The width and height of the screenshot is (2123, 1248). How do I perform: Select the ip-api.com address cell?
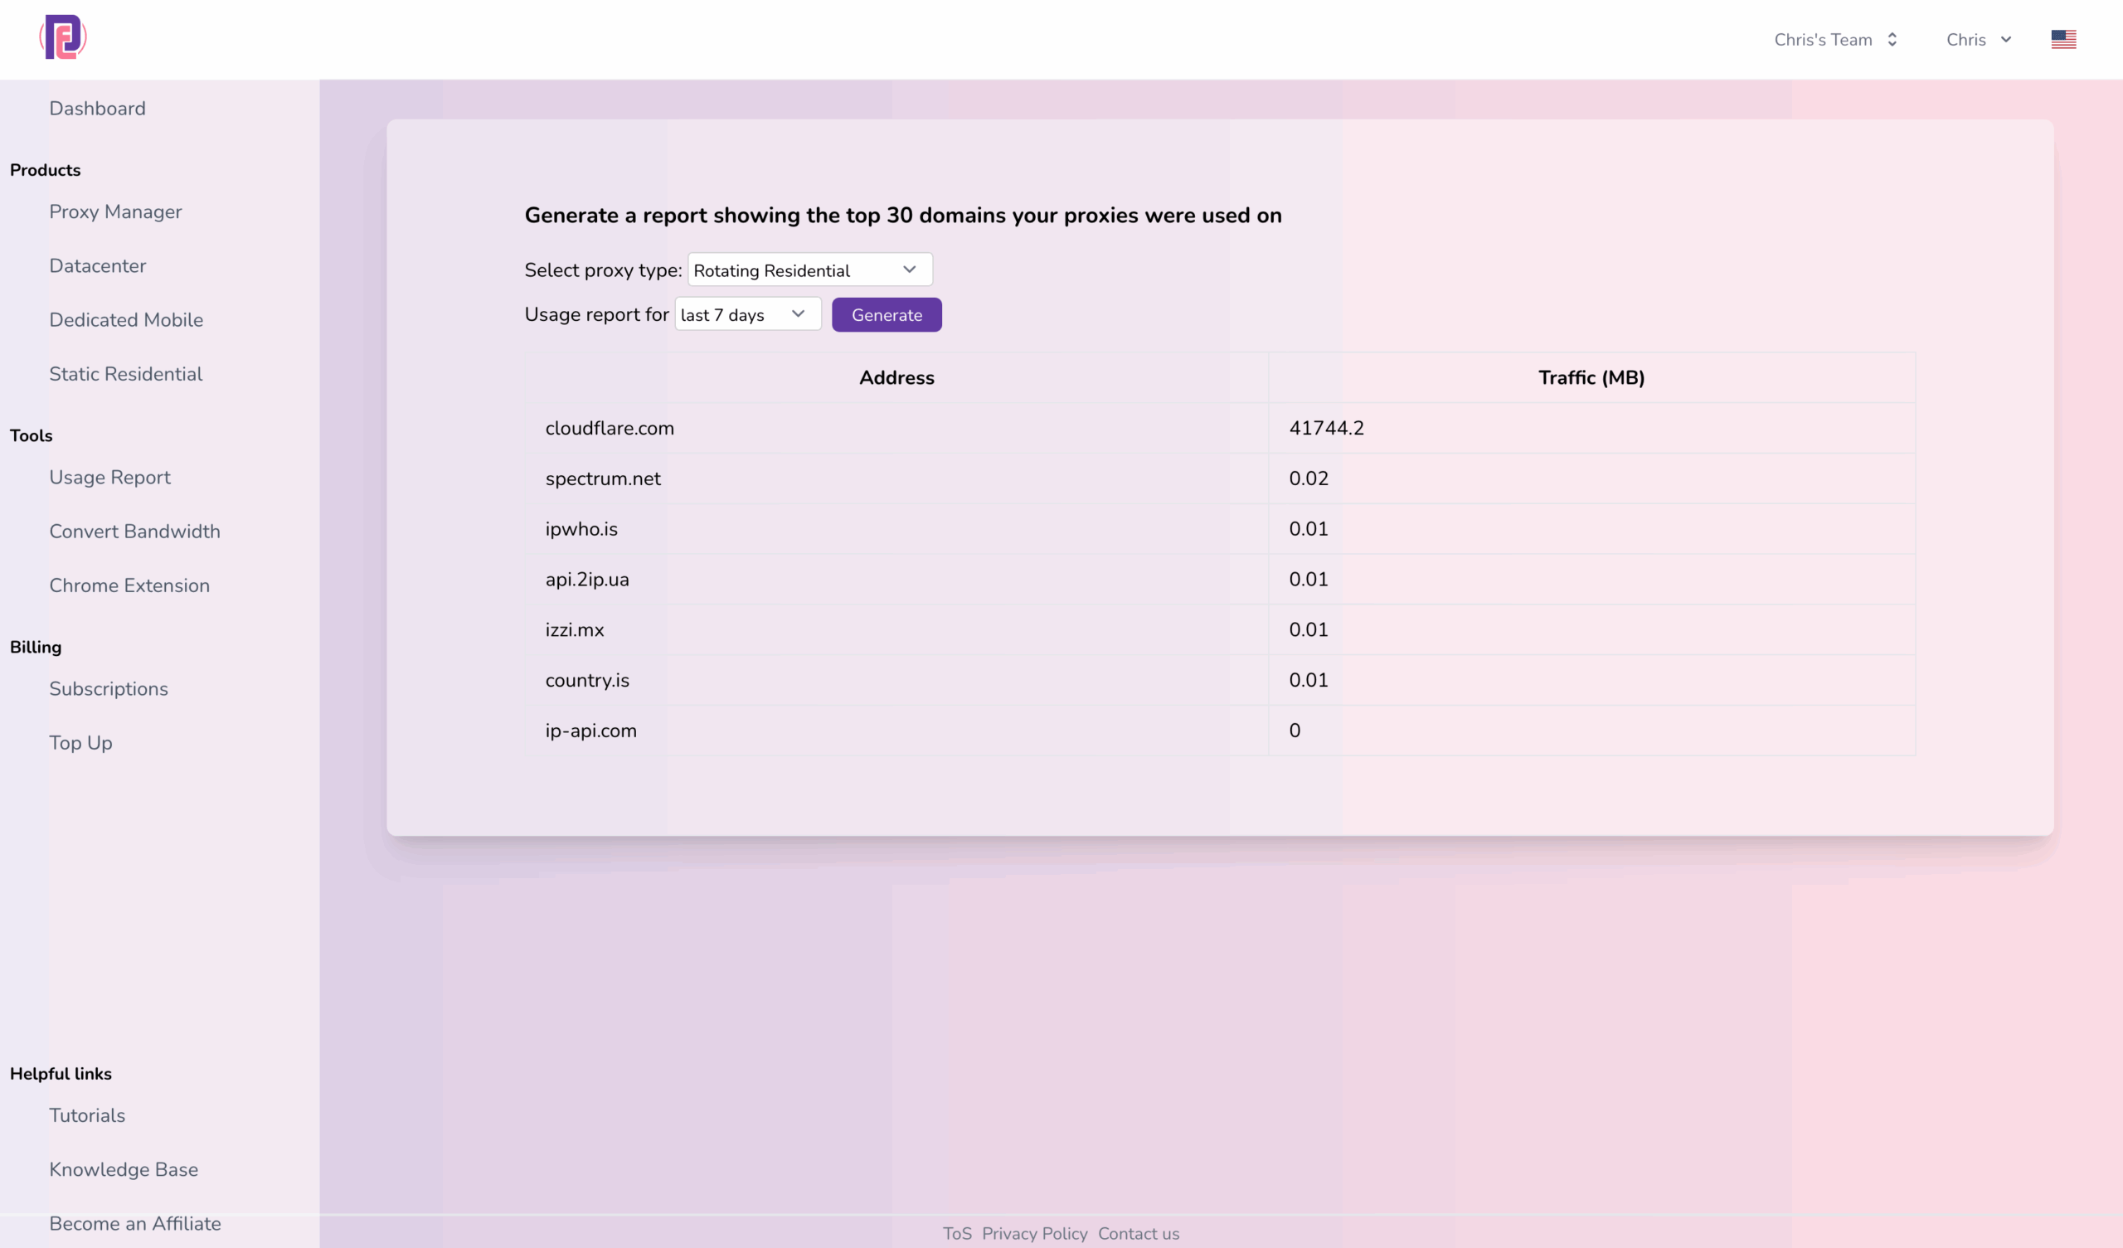pos(896,731)
